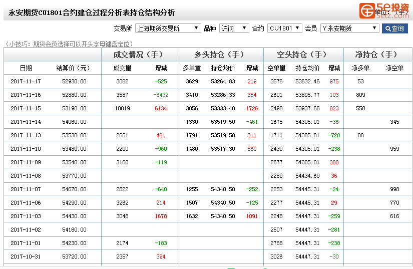This screenshot has width=413, height=269.
Task: Click the 多头持仓（手） group header
Action: pos(221,54)
